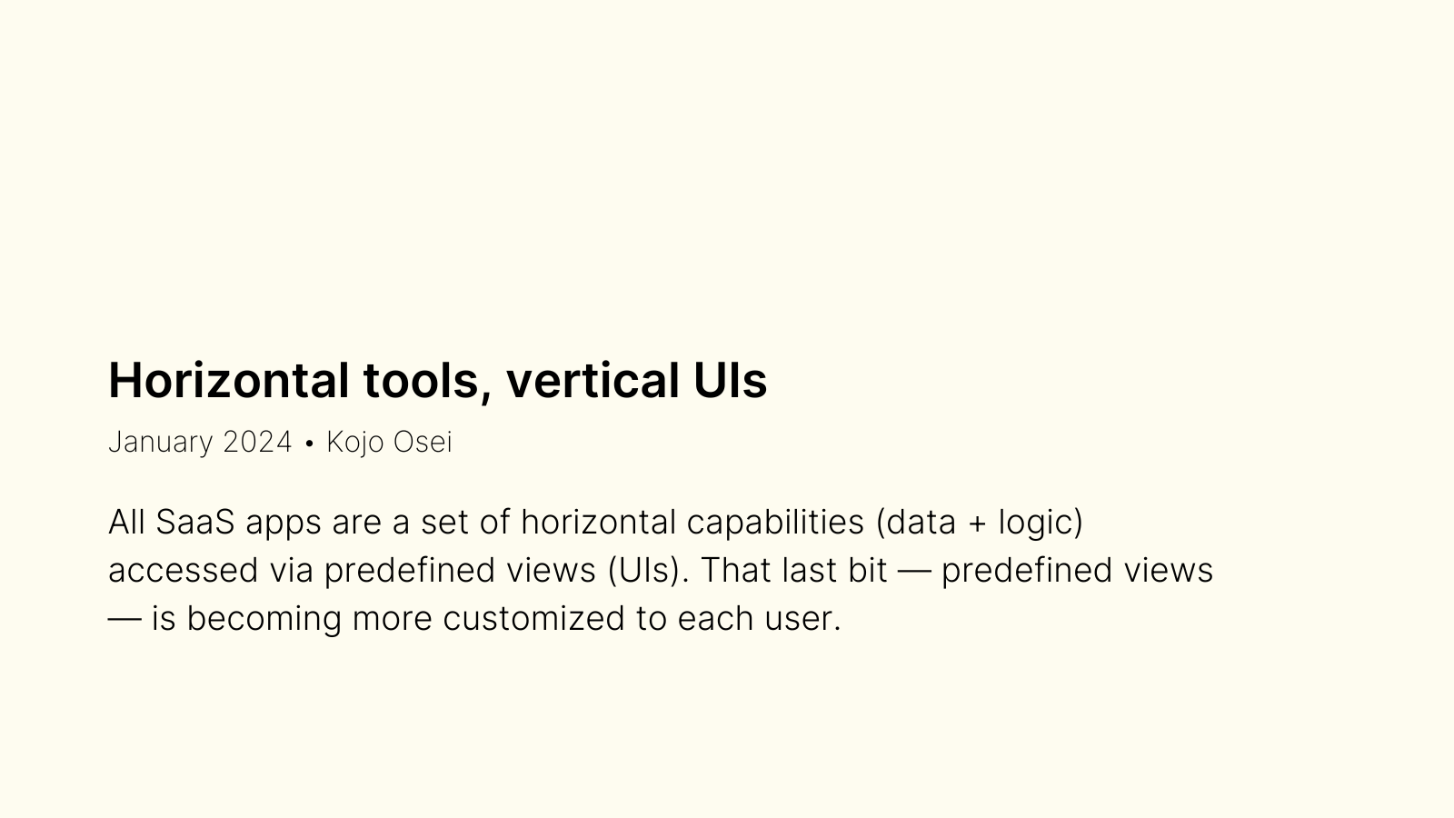Image resolution: width=1454 pixels, height=818 pixels.
Task: Click the title "Horizontal tools, vertical UIs"
Action: coord(437,380)
